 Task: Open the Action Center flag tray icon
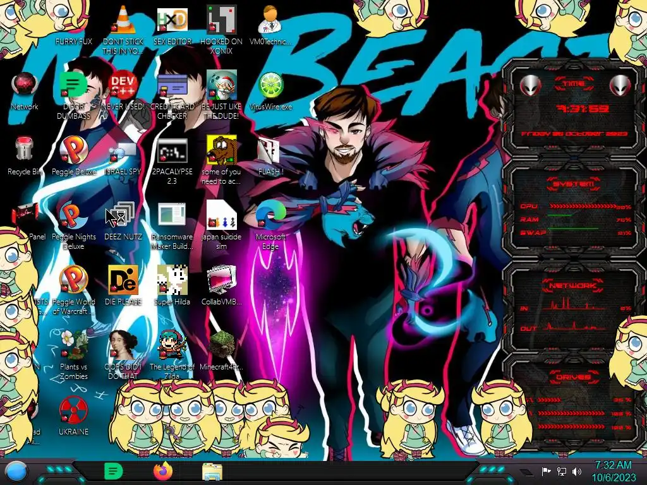pyautogui.click(x=546, y=471)
